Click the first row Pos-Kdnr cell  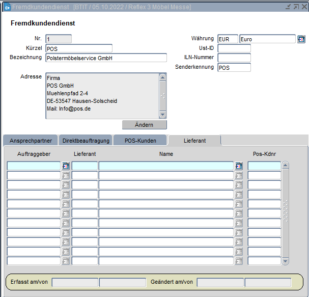(264, 166)
